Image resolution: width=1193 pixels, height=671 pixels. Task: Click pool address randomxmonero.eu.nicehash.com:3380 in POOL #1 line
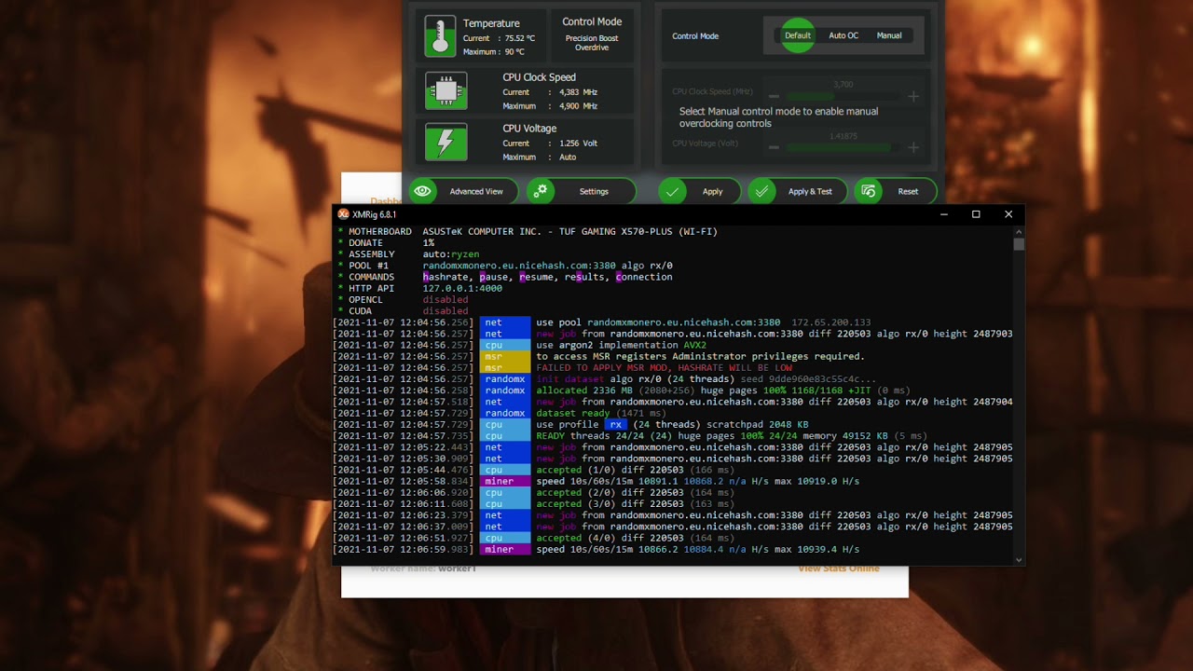[x=519, y=266]
